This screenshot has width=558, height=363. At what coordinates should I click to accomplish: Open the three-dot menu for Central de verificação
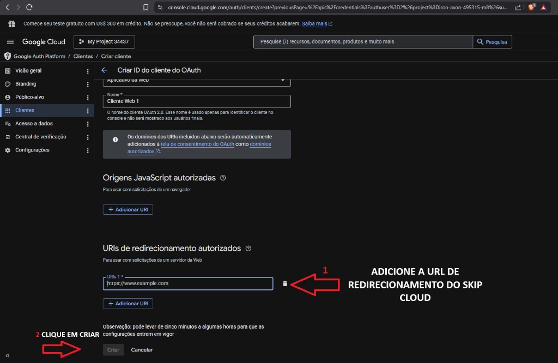(x=88, y=137)
